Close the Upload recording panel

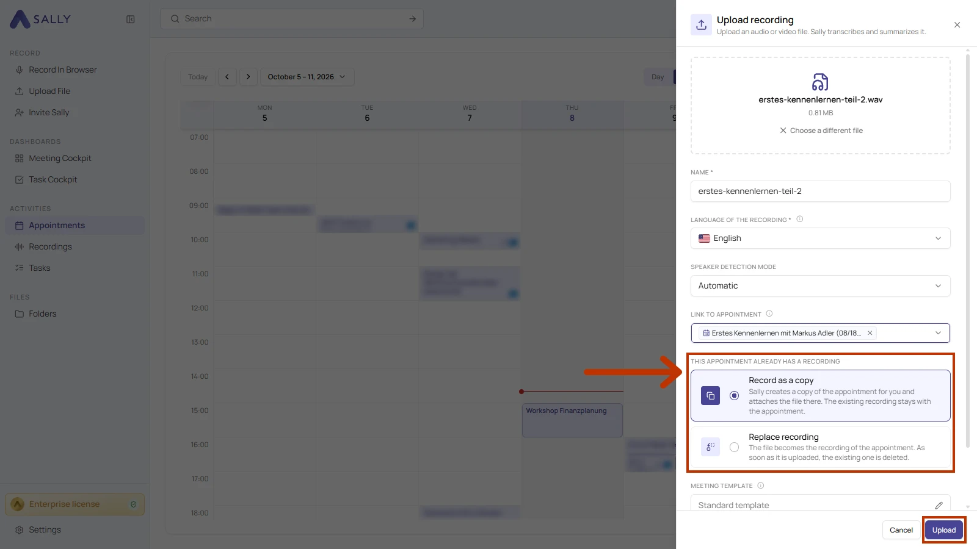point(957,25)
